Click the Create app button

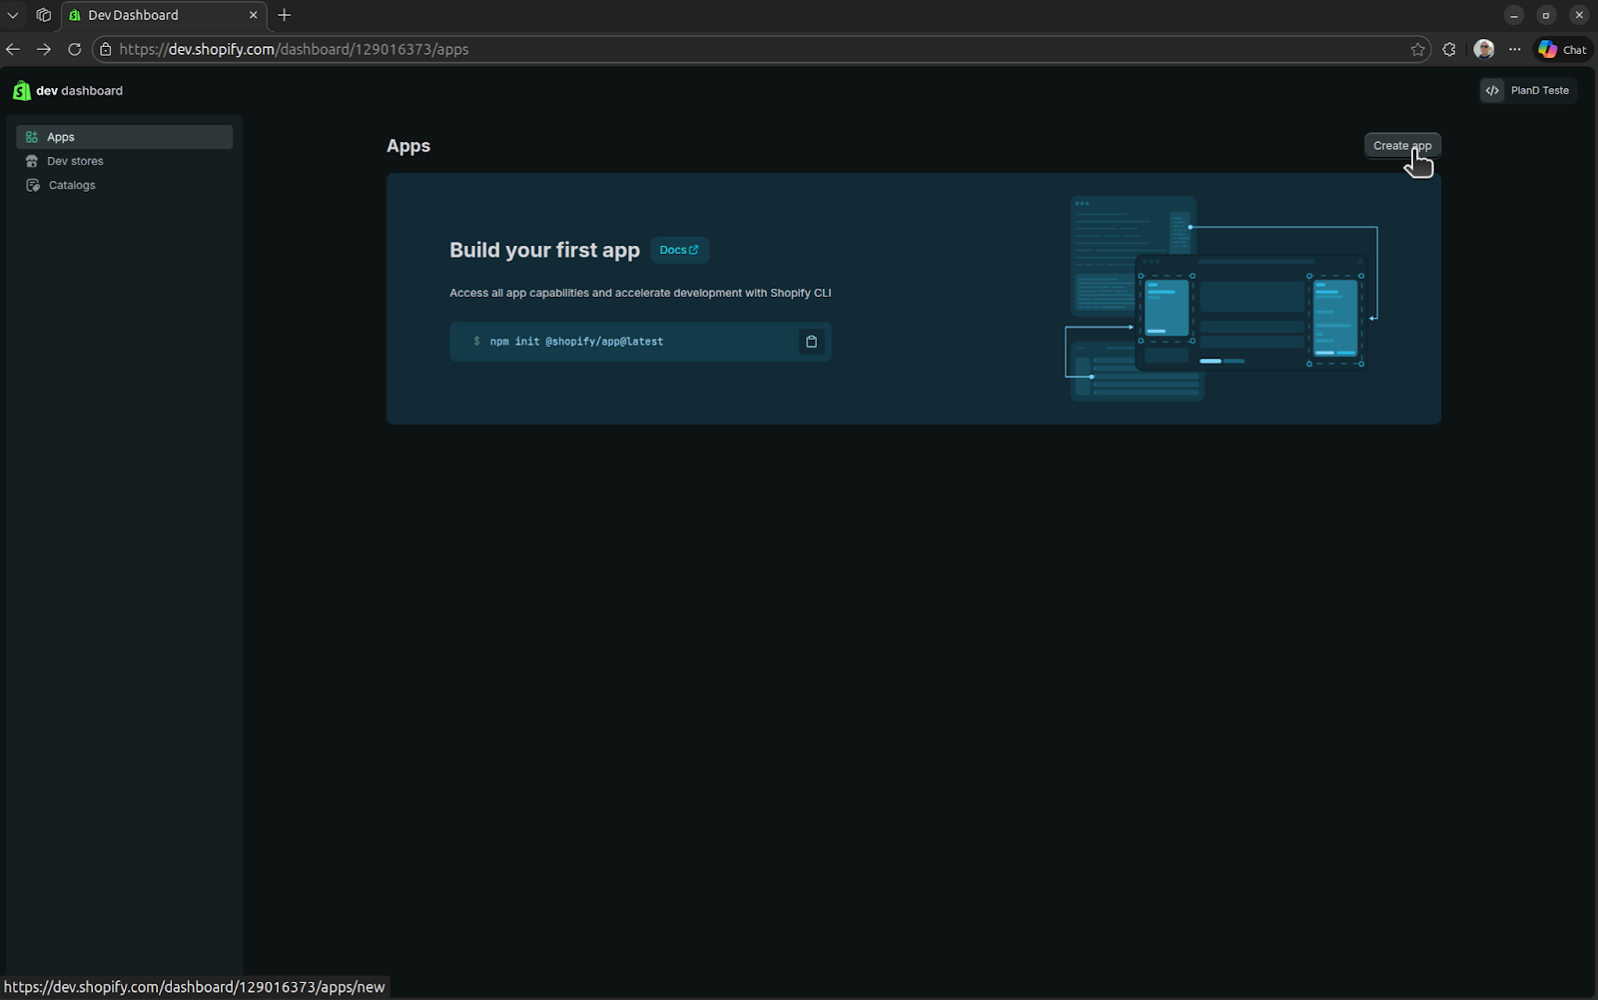[1402, 146]
